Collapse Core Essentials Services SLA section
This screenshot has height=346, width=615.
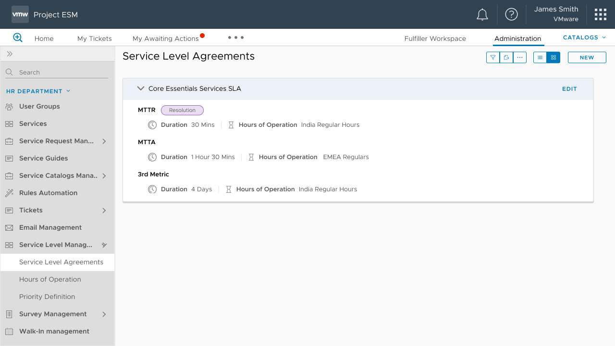click(x=141, y=88)
